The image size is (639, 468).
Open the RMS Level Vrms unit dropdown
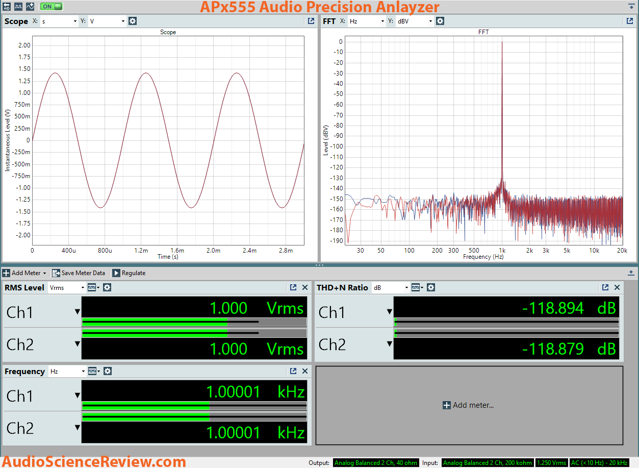click(67, 288)
